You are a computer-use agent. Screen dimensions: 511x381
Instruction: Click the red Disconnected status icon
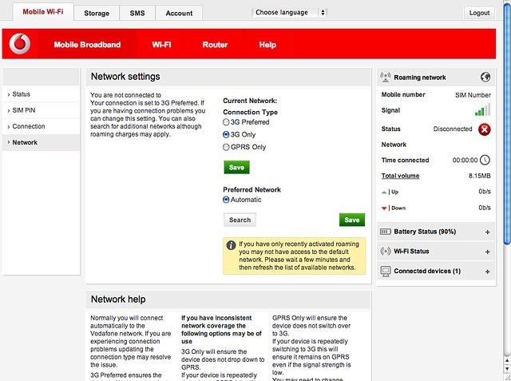pos(485,129)
